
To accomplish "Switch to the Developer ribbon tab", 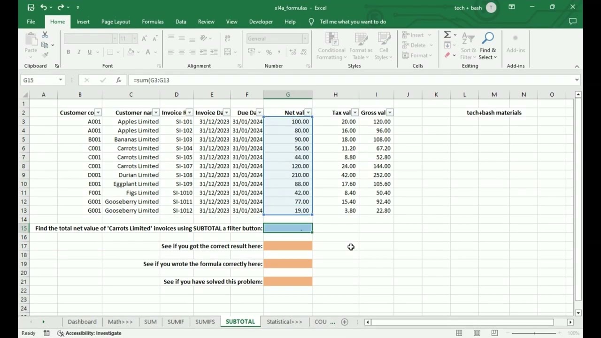I will 261,22.
